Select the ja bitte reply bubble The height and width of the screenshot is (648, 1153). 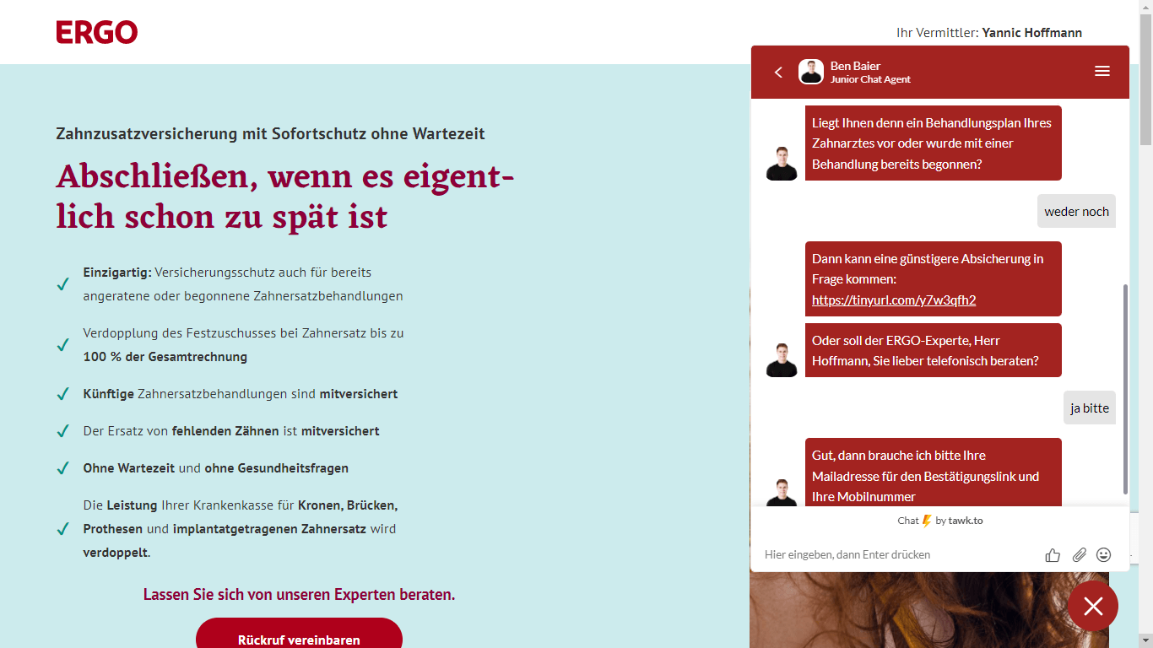(1089, 408)
